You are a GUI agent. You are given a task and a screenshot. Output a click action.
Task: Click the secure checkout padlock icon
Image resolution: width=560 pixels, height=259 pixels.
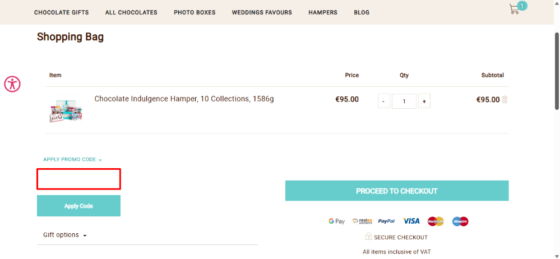[368, 237]
